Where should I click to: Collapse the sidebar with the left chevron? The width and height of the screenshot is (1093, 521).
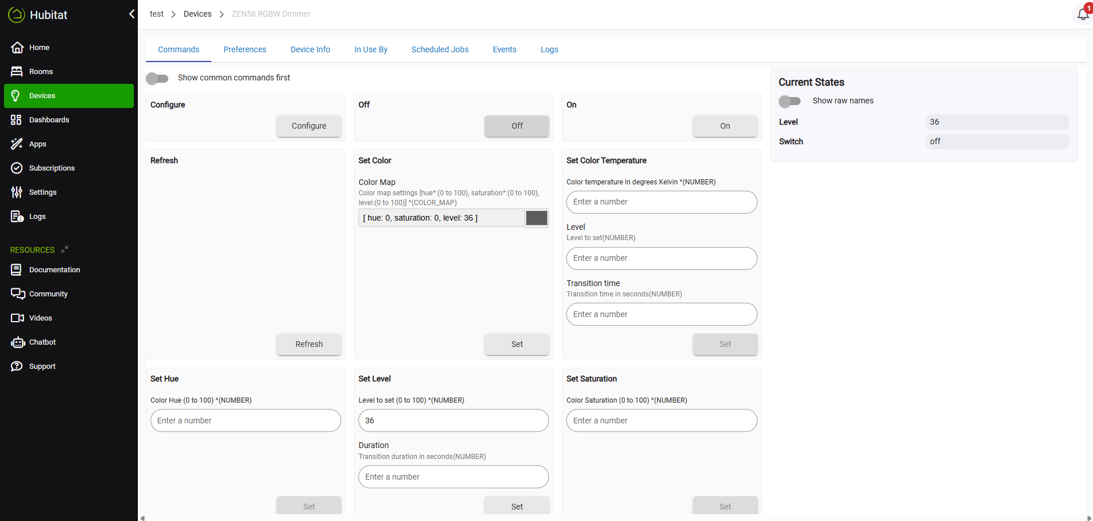[132, 14]
